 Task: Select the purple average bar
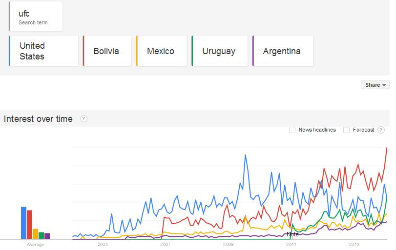click(x=47, y=236)
